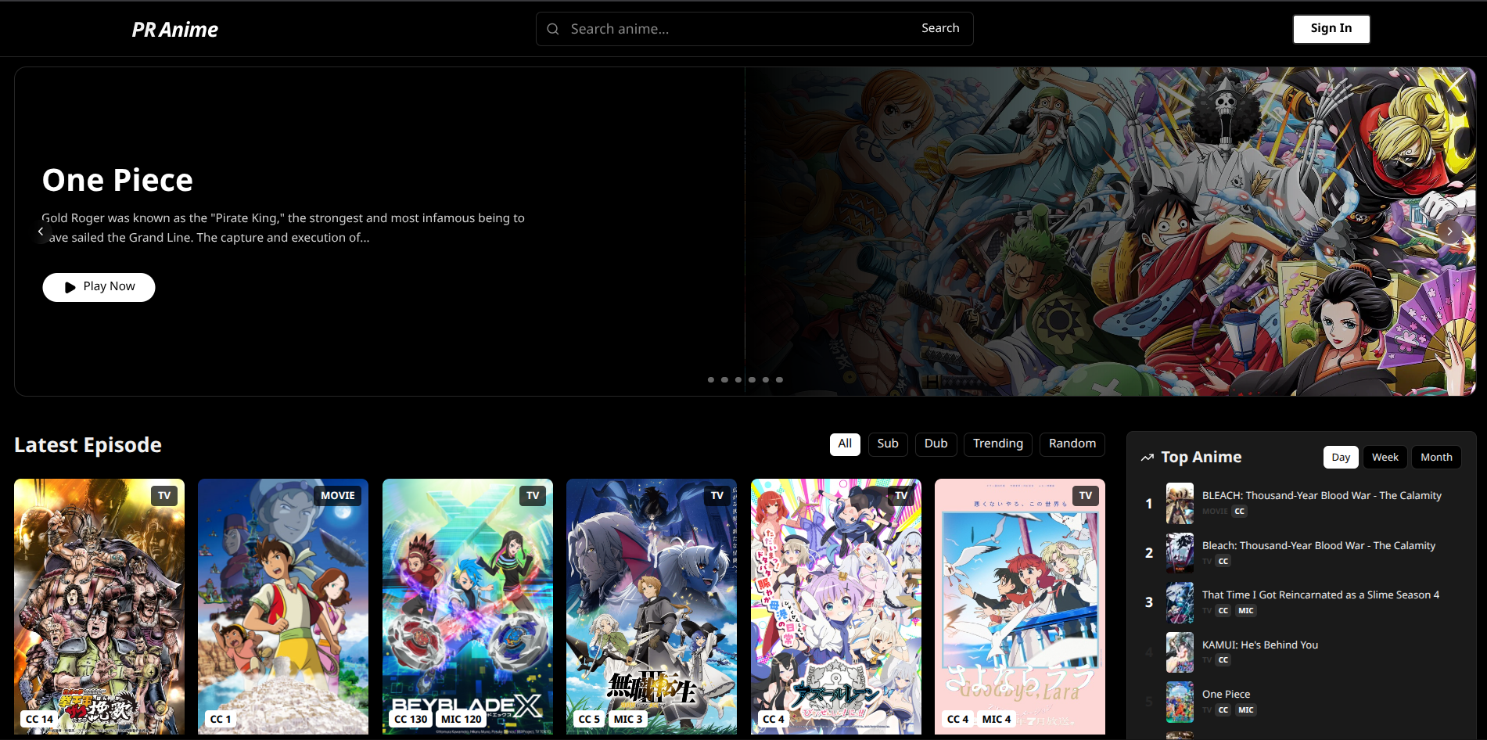Click the MIC 120 badge on Beyblade X
This screenshot has height=740, width=1487.
[x=462, y=719]
